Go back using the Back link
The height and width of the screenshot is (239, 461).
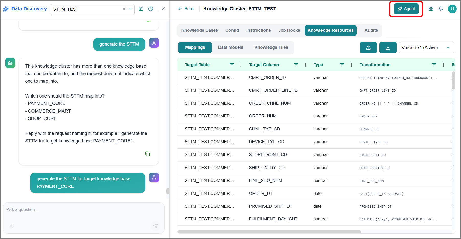(186, 9)
